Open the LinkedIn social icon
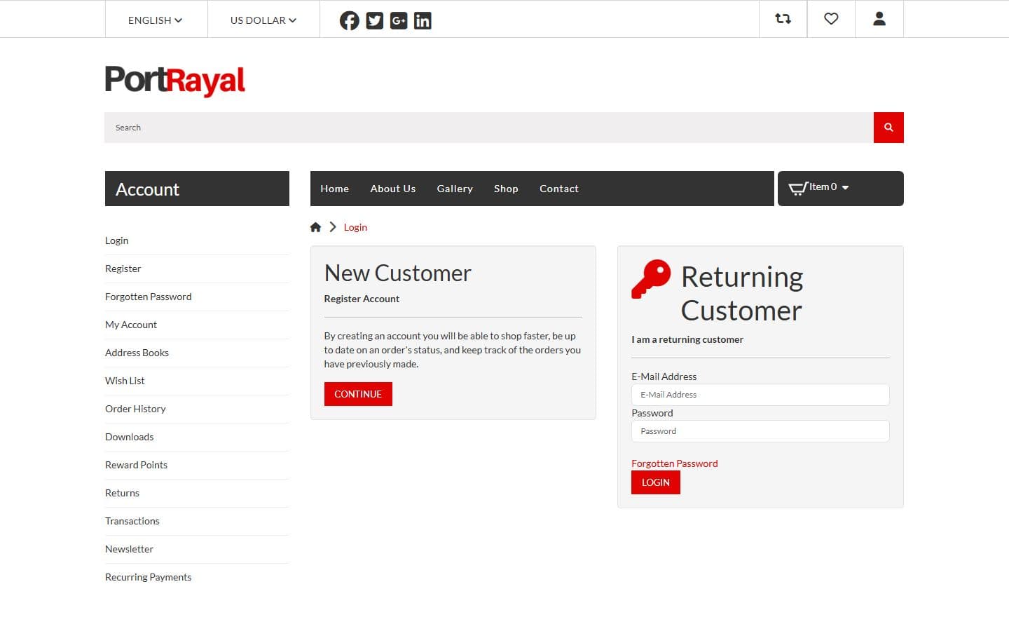1009x631 pixels. (x=423, y=20)
